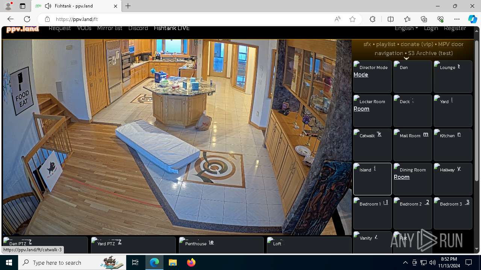Collapse the links panel chevron
The height and width of the screenshot is (270, 481).
(406, 58)
